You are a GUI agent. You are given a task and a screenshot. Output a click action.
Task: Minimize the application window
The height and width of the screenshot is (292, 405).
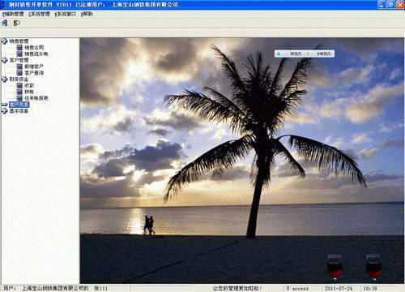pos(382,5)
